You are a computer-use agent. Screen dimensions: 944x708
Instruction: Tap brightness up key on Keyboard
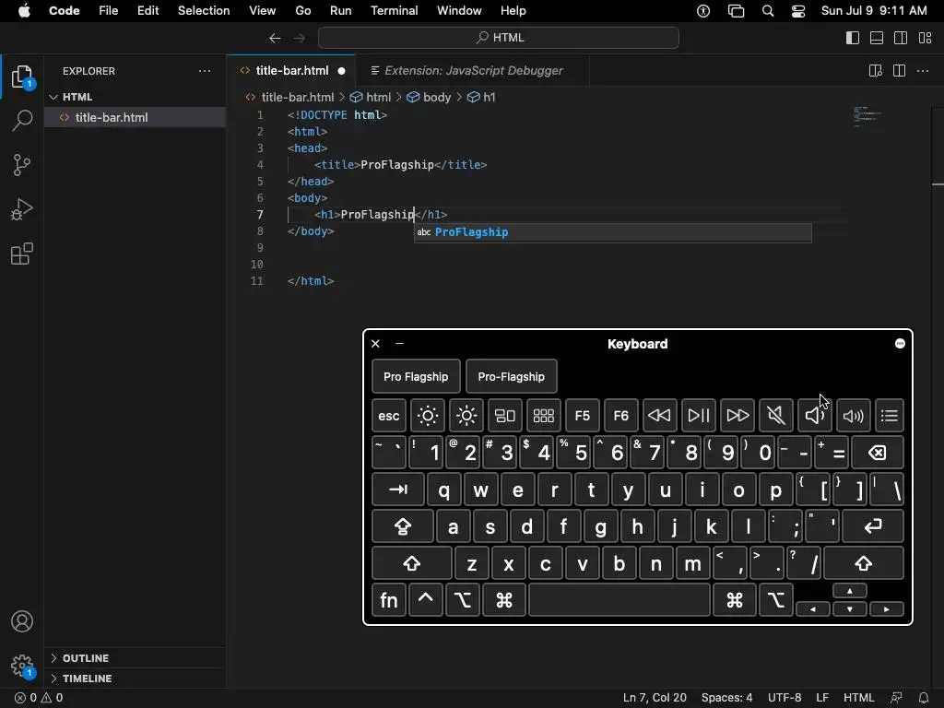(466, 416)
